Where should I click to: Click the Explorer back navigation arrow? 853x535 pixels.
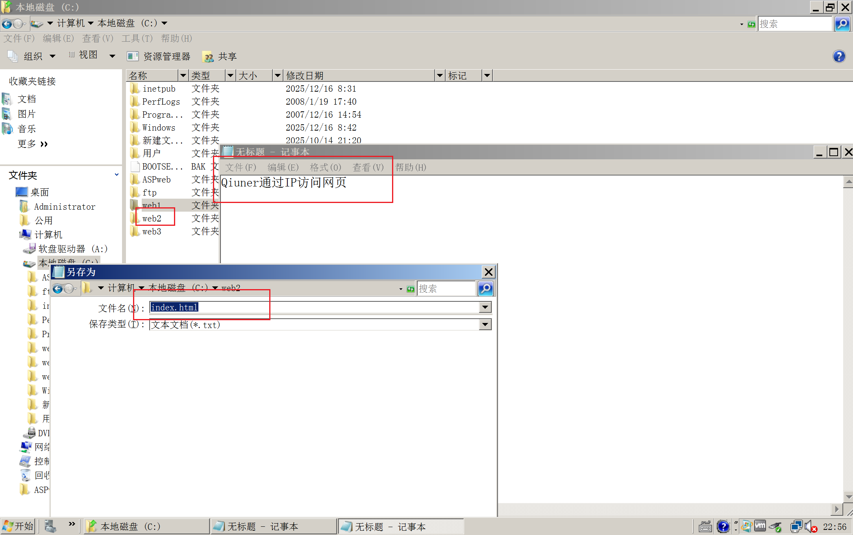(x=7, y=24)
